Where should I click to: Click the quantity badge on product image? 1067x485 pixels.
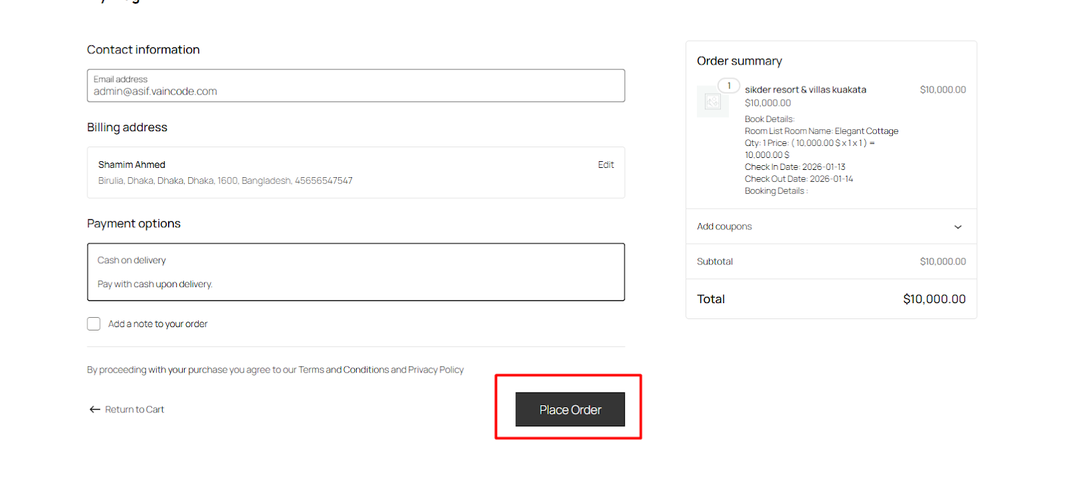(729, 85)
